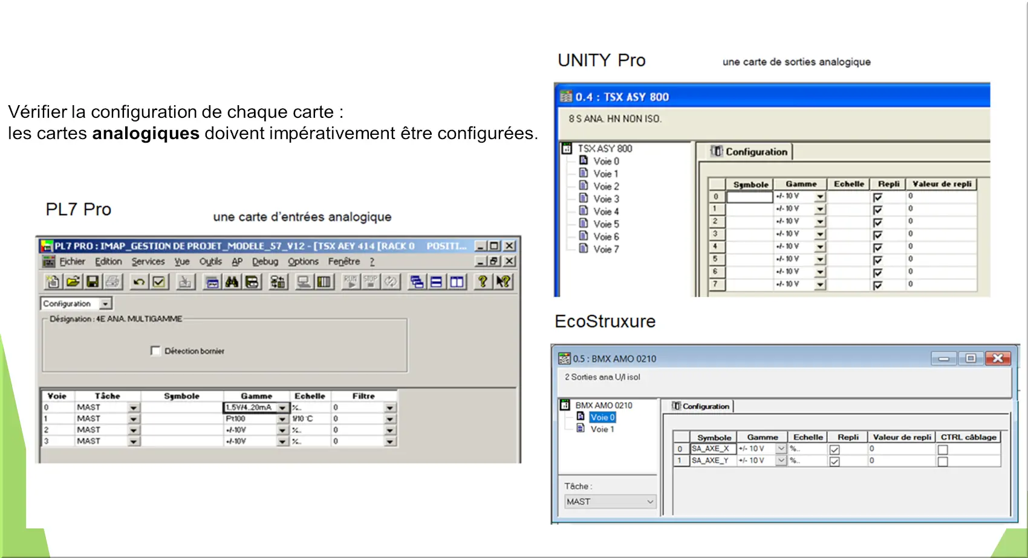Open Gamme Pt100 dropdown for Voie 1

pyautogui.click(x=282, y=418)
